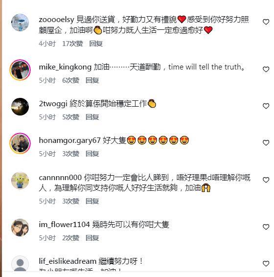Open zooooelsy's profile picture
Screen dimensions: 274x277
click(20, 23)
